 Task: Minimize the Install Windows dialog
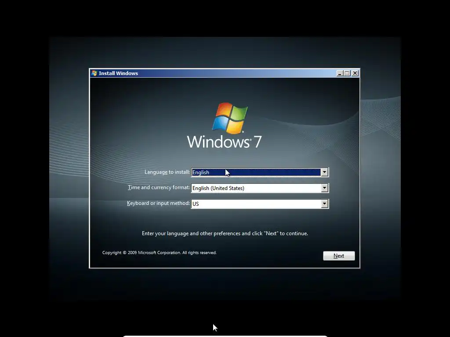340,73
